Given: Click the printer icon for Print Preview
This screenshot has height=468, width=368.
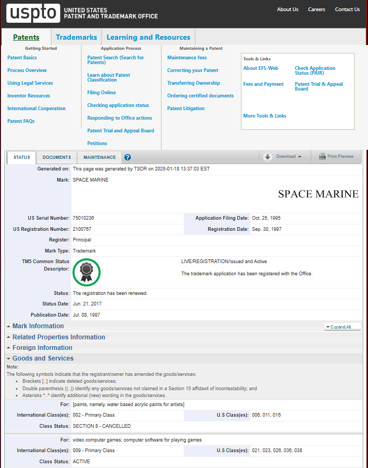Looking at the screenshot, I should (x=322, y=156).
